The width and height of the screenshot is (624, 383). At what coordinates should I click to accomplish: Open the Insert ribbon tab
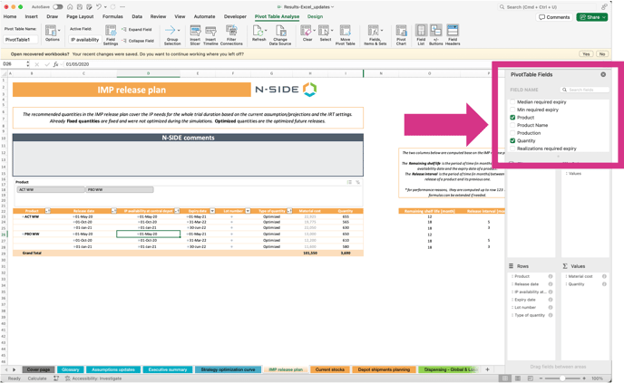[32, 16]
